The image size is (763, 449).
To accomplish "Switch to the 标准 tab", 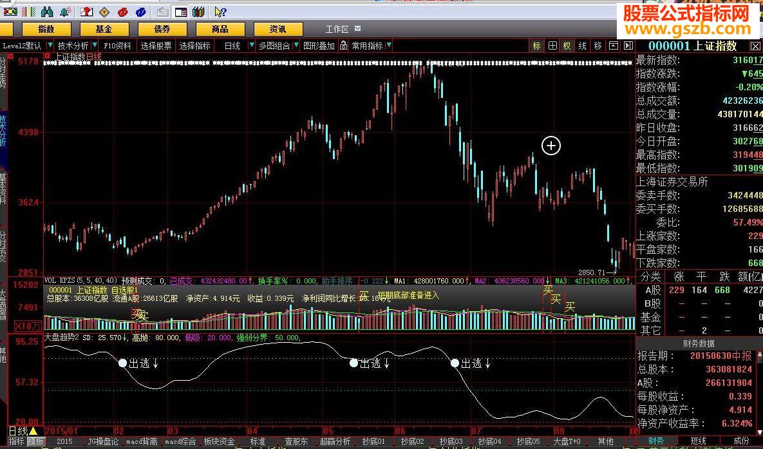I will click(x=258, y=441).
